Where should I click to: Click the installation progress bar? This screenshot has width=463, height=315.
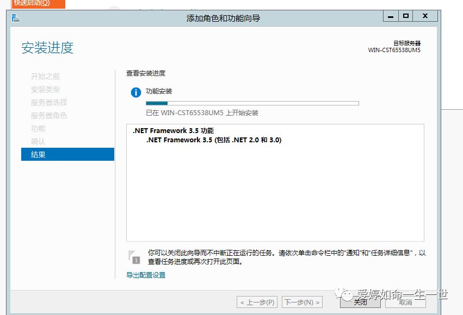(252, 103)
